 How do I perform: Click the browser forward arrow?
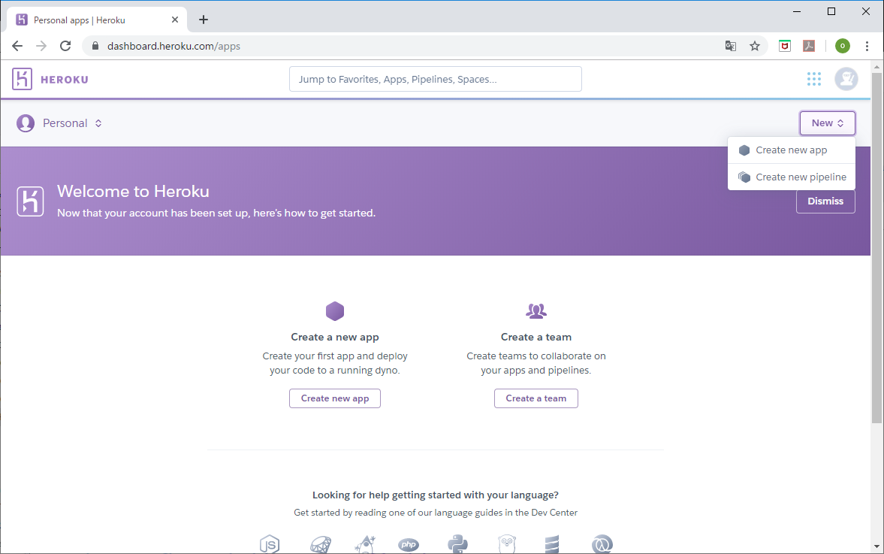point(41,47)
